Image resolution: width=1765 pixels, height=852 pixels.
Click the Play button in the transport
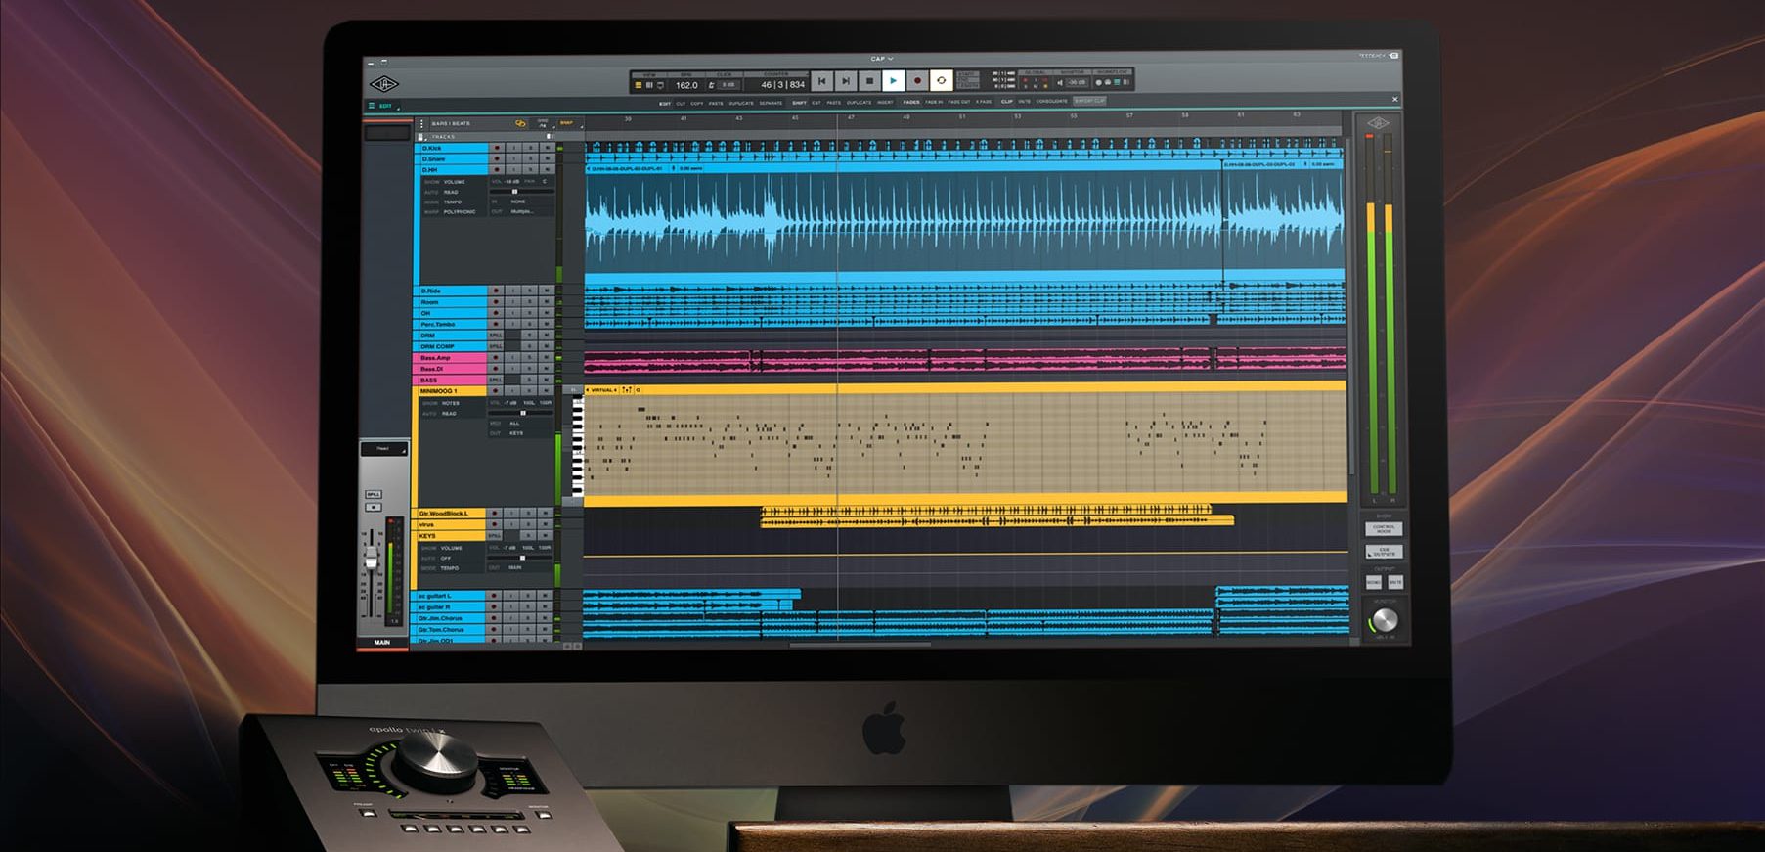893,81
